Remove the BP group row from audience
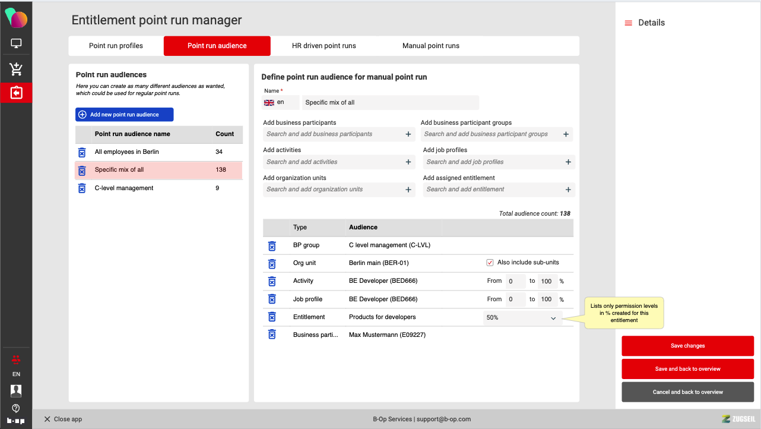 coord(272,245)
